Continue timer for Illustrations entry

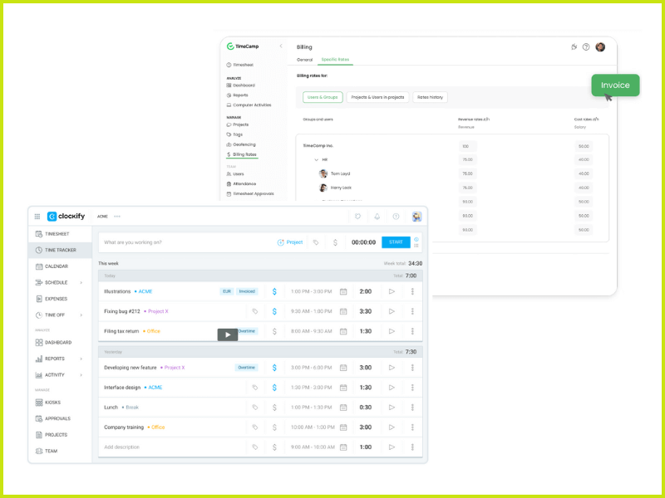click(392, 291)
